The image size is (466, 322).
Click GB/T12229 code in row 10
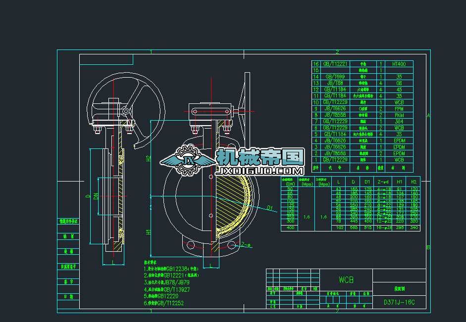tap(335, 102)
